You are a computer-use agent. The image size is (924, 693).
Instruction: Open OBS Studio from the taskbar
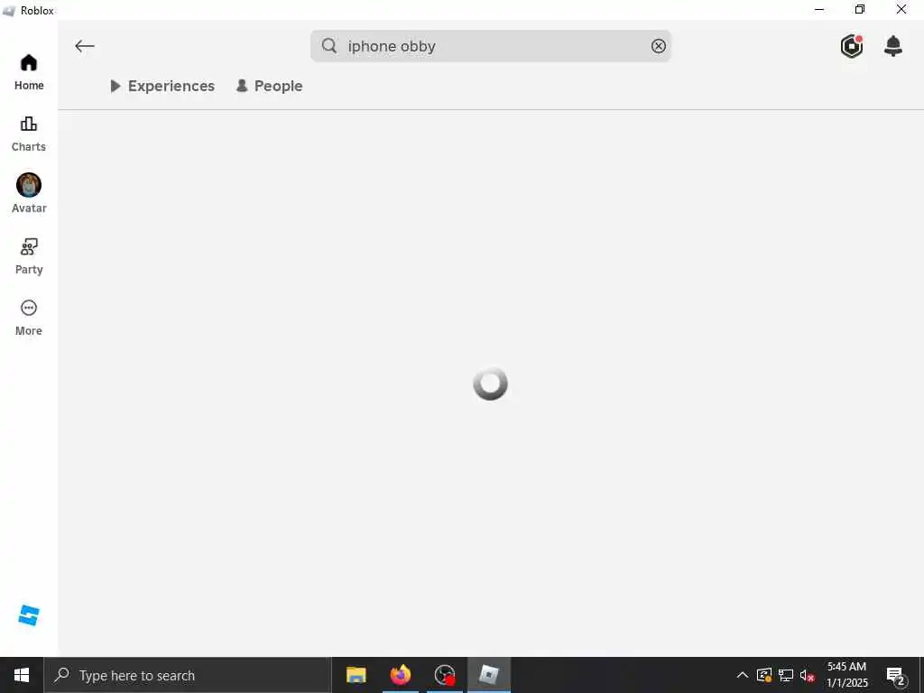[444, 675]
